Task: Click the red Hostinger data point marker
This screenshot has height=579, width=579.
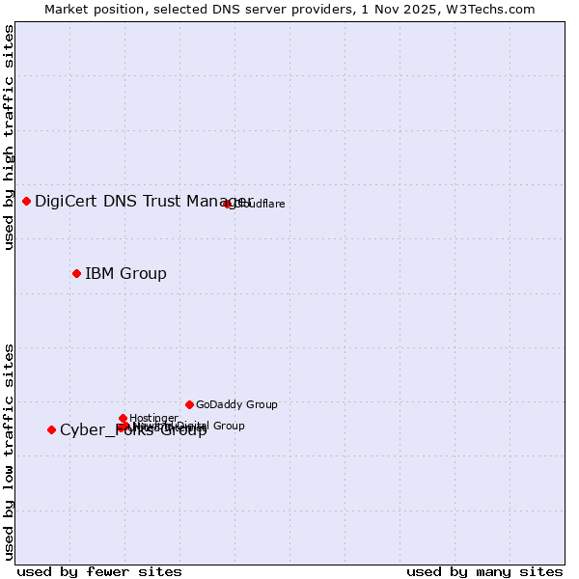Action: point(123,418)
